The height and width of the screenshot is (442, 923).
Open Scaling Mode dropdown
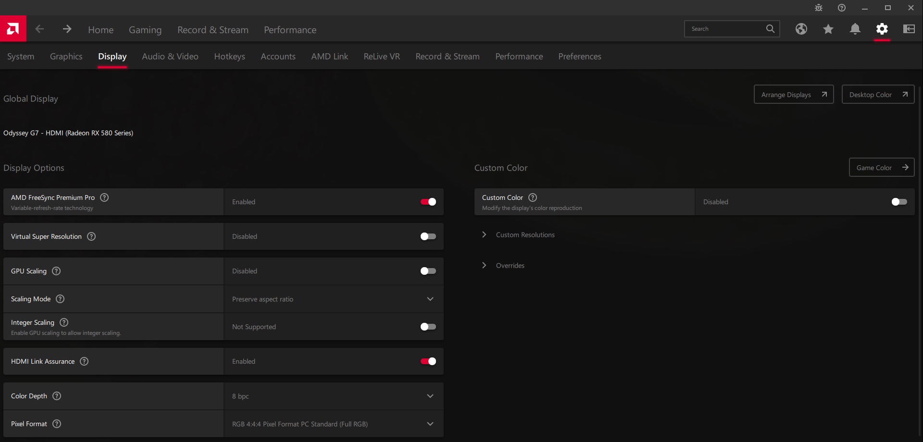[x=334, y=299]
